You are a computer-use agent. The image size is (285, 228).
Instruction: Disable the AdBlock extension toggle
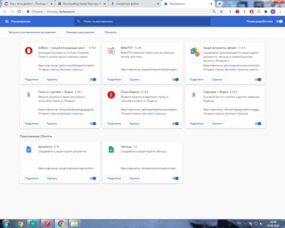93,79
